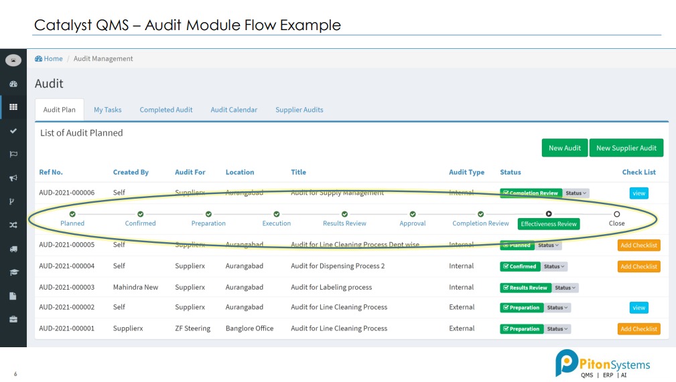Open the document file icon in sidebar
The image size is (676, 382).
13,296
